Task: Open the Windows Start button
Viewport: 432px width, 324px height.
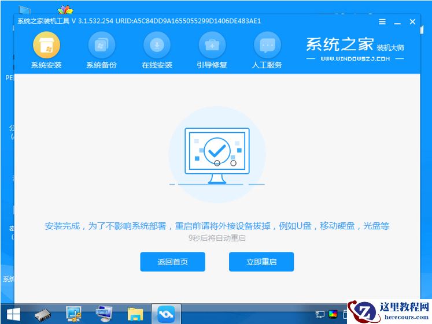Action: [13, 314]
